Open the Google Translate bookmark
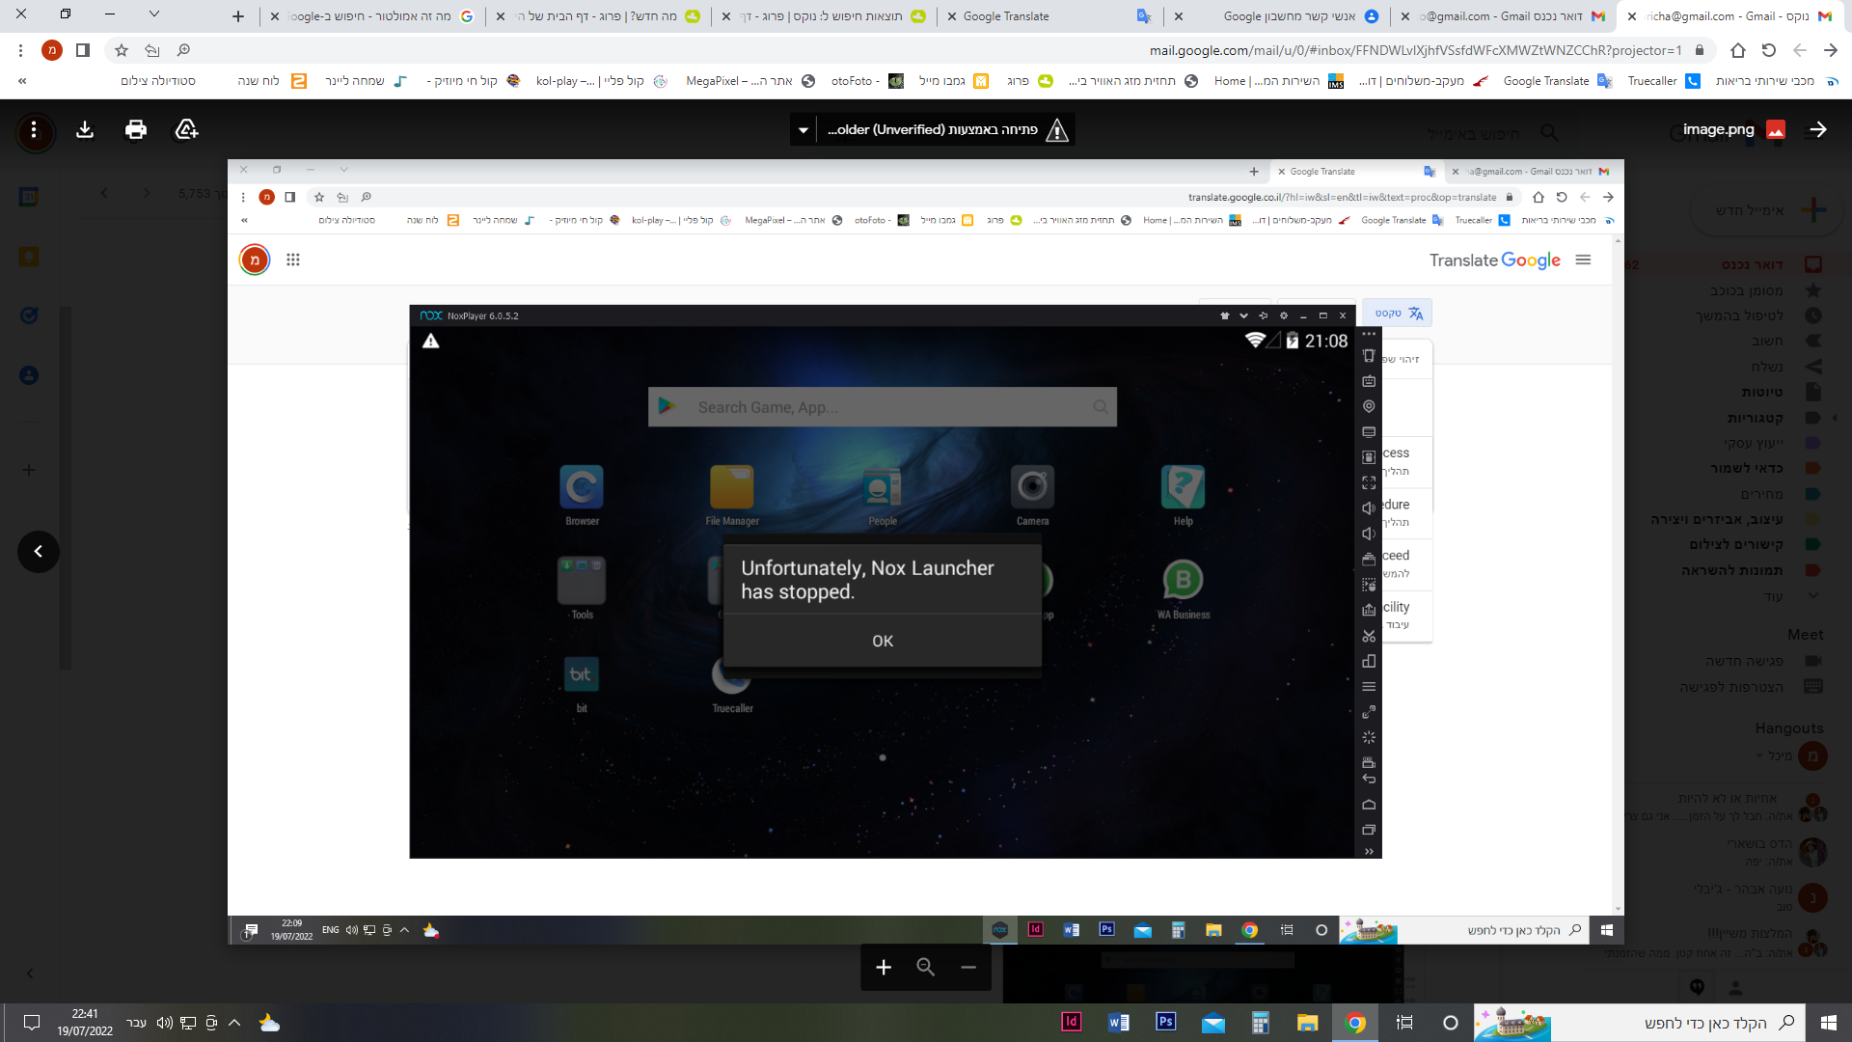This screenshot has height=1042, width=1852. coord(1557,81)
